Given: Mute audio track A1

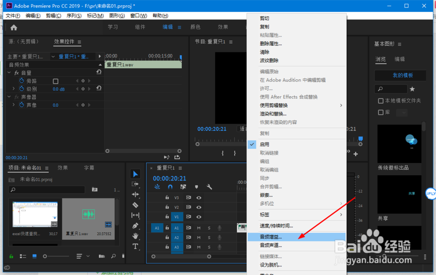Looking at the screenshot, I should click(199, 228).
